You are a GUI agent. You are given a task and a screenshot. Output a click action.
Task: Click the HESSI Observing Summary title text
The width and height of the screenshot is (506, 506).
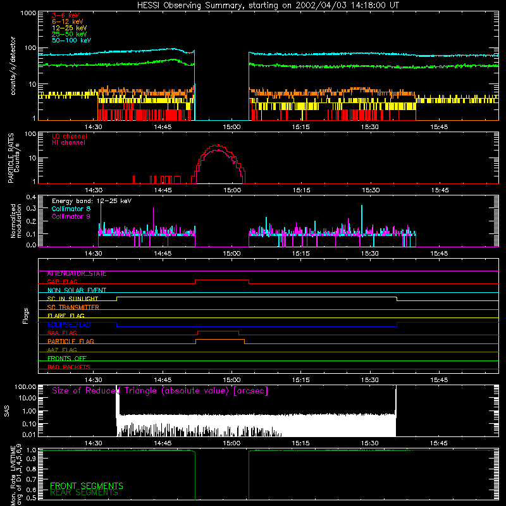pyautogui.click(x=268, y=6)
